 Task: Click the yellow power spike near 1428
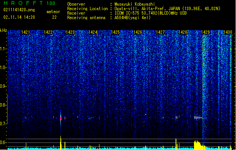[176, 144]
